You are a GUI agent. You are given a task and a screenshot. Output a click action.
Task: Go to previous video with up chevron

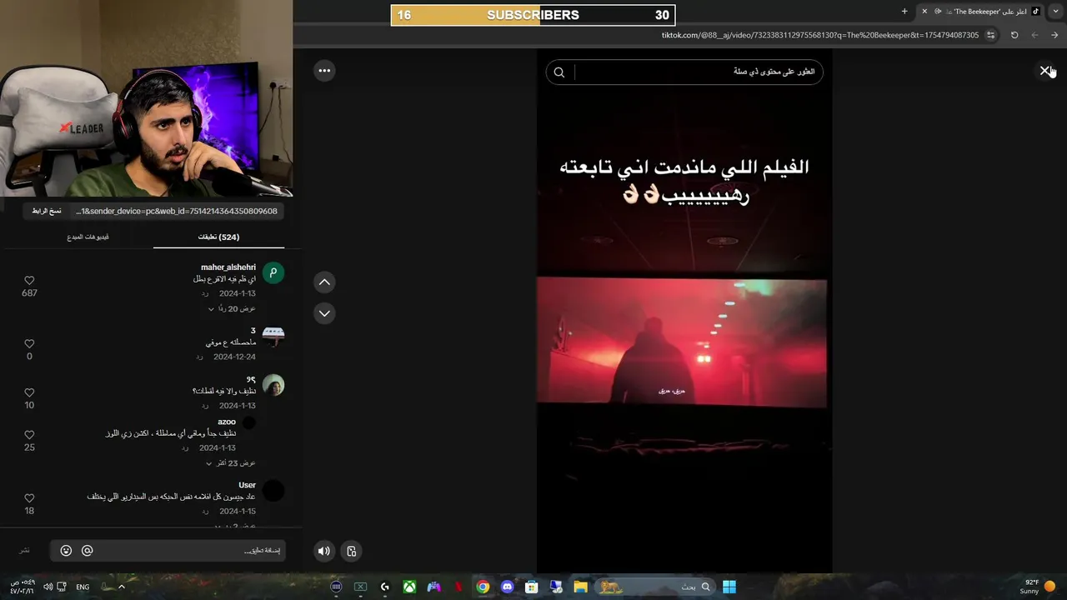(324, 282)
